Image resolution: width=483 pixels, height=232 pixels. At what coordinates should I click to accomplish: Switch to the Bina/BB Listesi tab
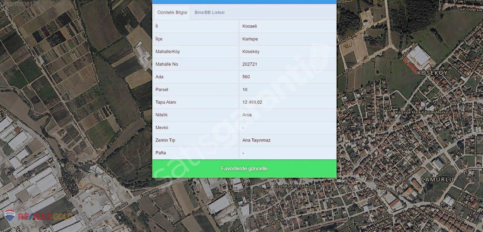click(x=209, y=12)
